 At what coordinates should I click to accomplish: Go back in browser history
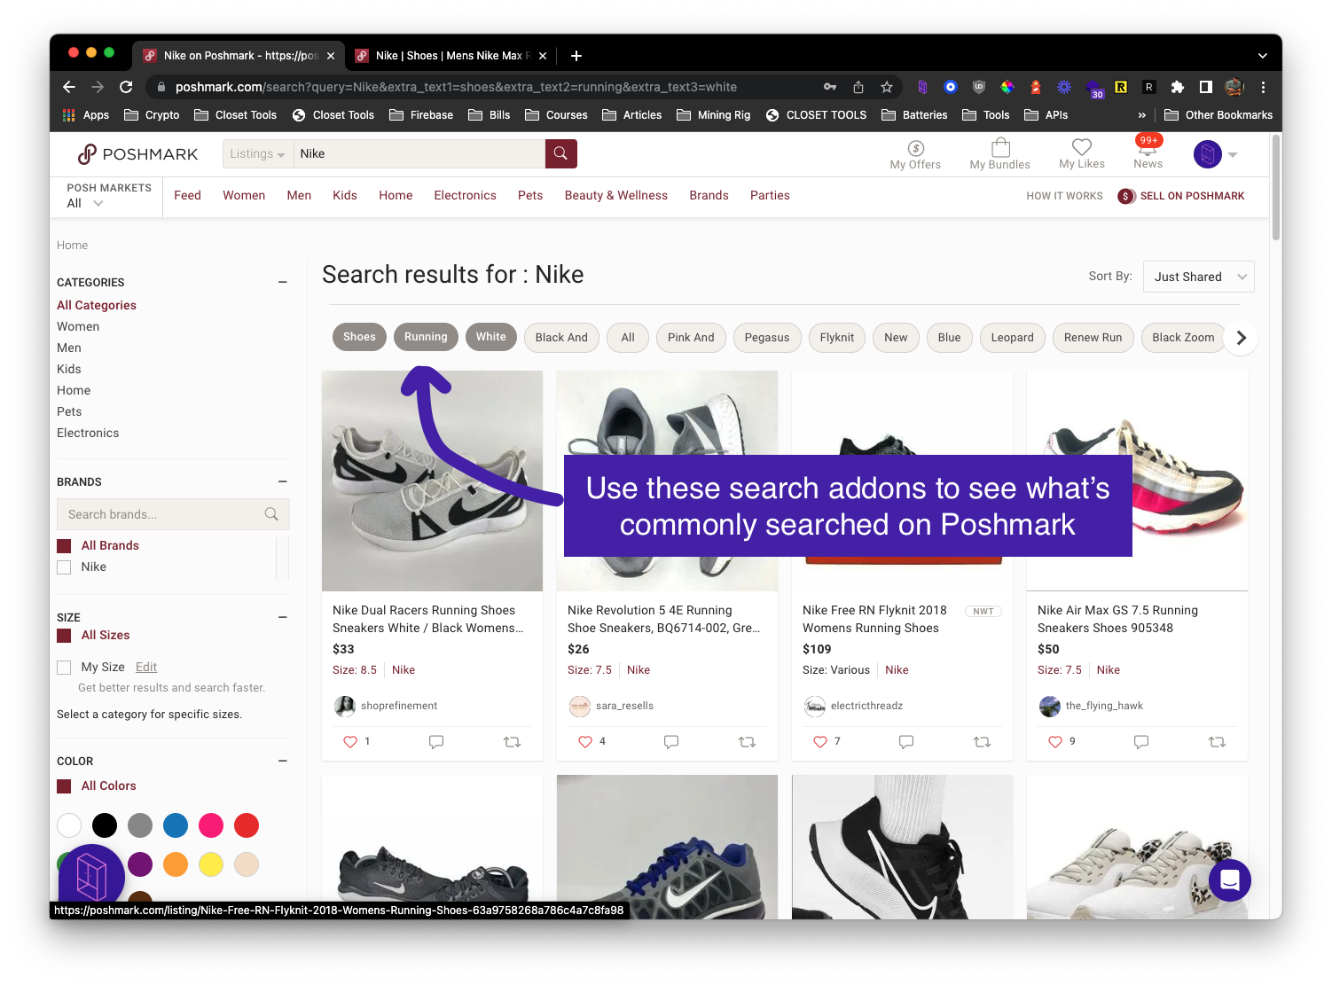pyautogui.click(x=69, y=87)
